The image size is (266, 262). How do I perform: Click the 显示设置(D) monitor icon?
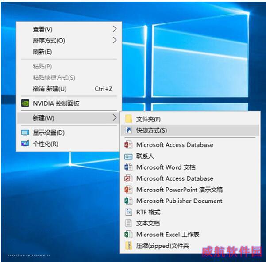[x=25, y=133]
